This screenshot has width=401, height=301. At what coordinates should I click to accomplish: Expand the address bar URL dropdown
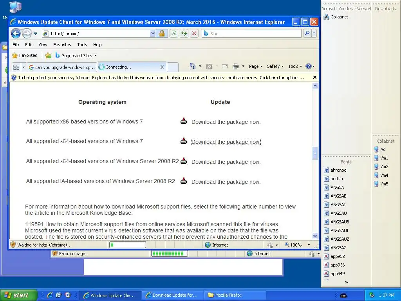click(153, 34)
